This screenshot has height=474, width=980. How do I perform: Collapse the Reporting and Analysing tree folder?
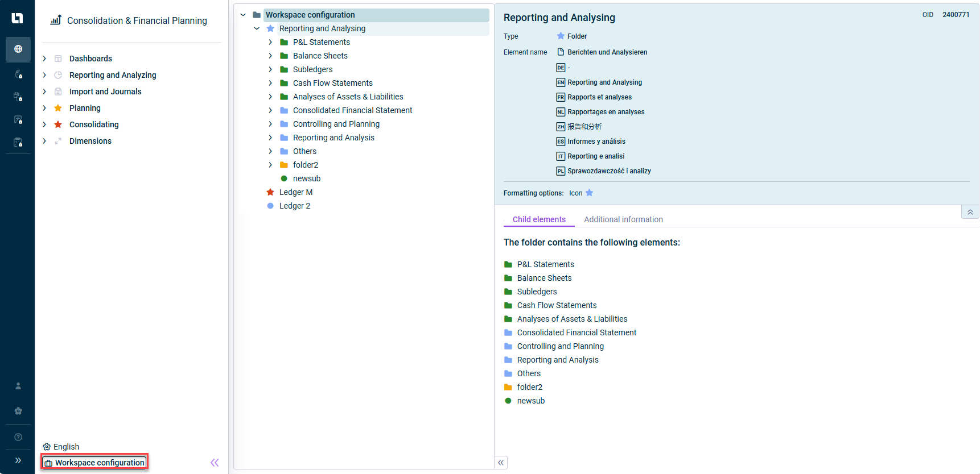tap(257, 28)
